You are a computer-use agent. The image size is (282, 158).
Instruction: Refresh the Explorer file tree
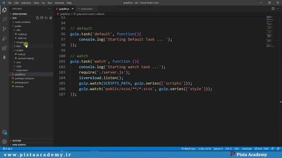(46, 18)
